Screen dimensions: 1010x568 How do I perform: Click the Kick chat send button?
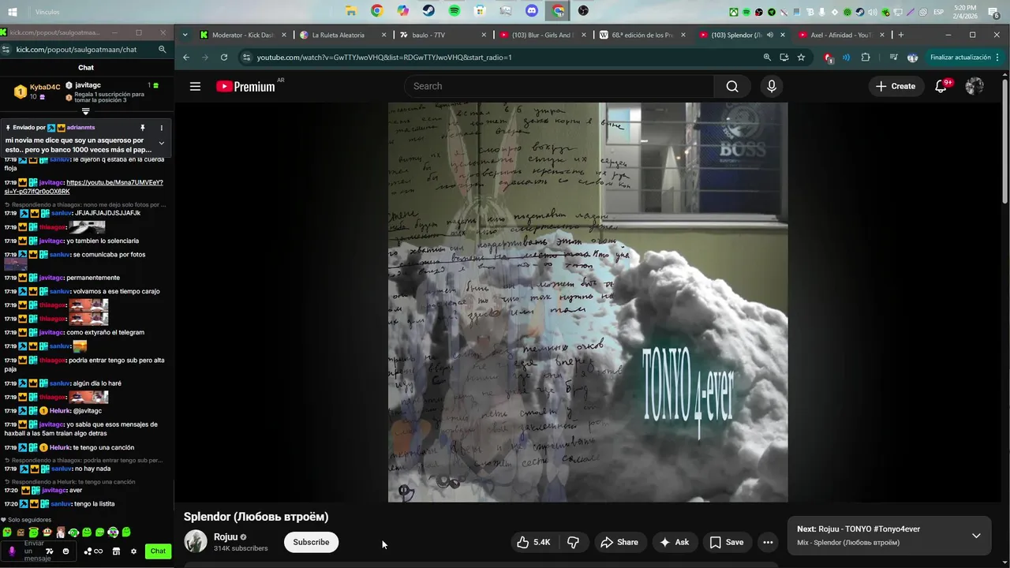(x=158, y=551)
